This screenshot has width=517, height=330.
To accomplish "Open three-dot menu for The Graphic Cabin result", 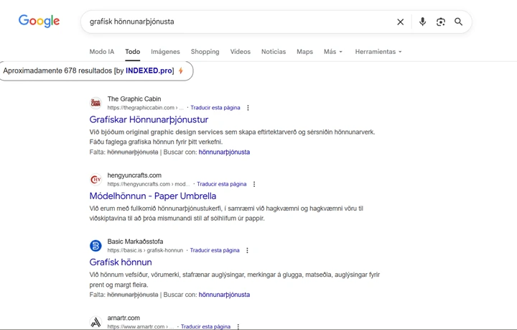I will tap(248, 108).
